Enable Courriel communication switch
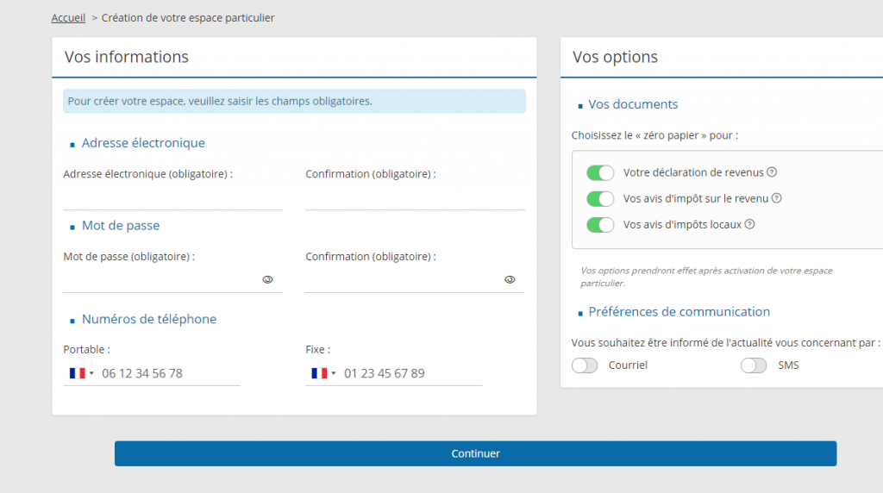The width and height of the screenshot is (883, 493). 585,365
